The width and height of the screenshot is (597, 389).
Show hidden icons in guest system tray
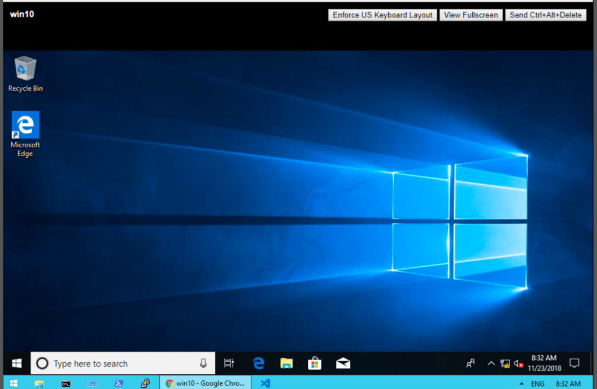[491, 363]
